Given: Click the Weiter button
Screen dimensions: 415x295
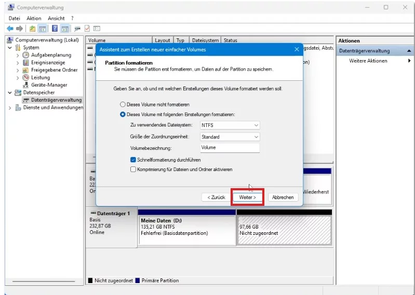Looking at the screenshot, I should (x=247, y=198).
